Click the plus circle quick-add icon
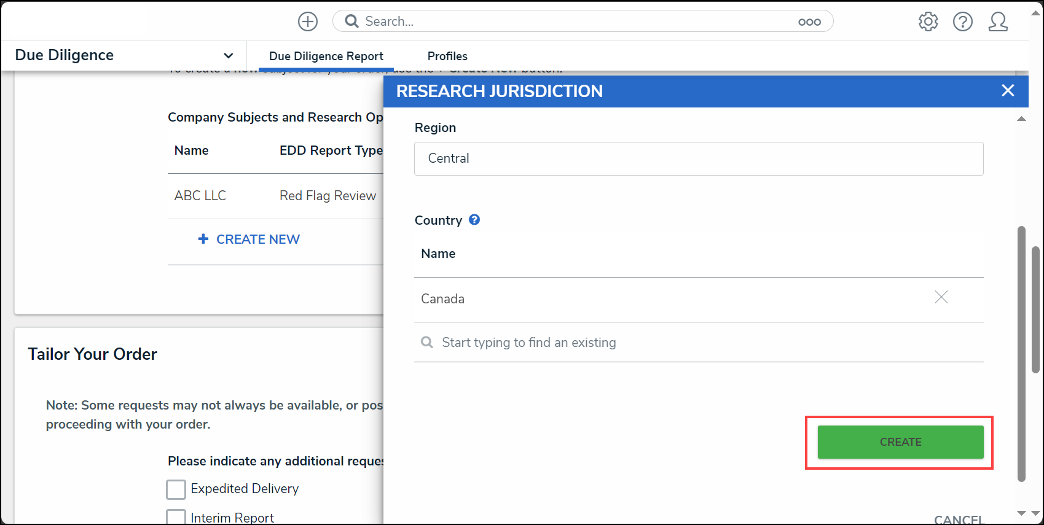 coord(308,21)
